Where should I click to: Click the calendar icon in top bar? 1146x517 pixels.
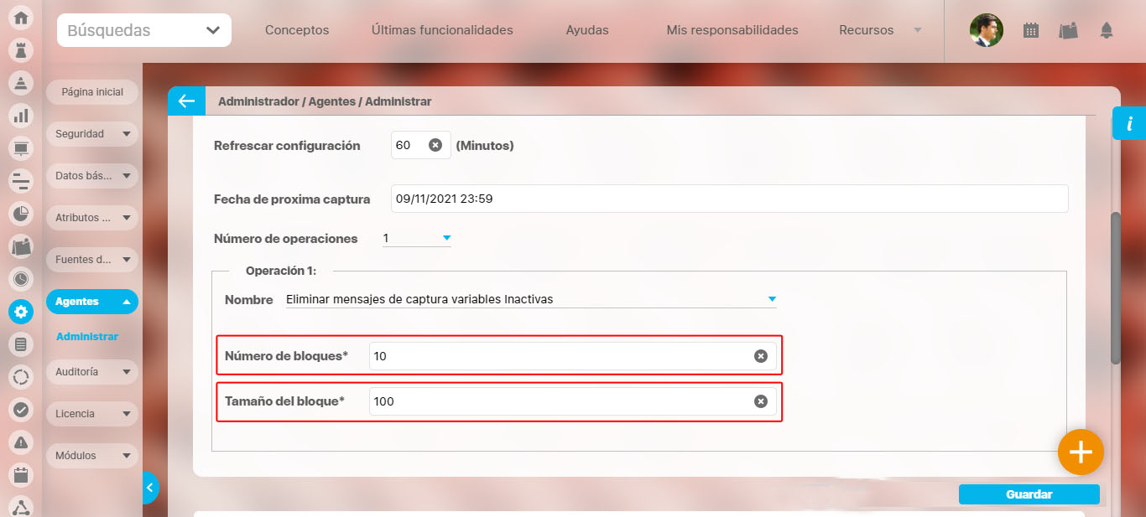coord(1031,31)
